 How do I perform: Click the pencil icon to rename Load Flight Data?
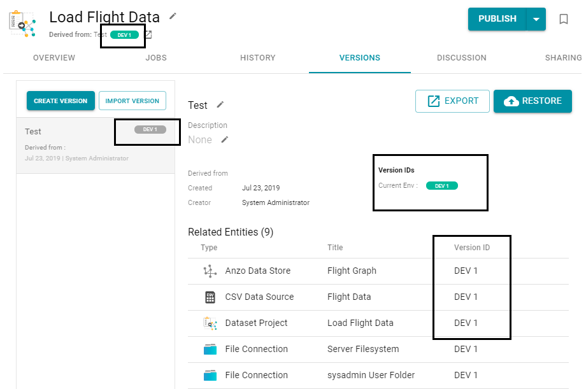pyautogui.click(x=173, y=17)
